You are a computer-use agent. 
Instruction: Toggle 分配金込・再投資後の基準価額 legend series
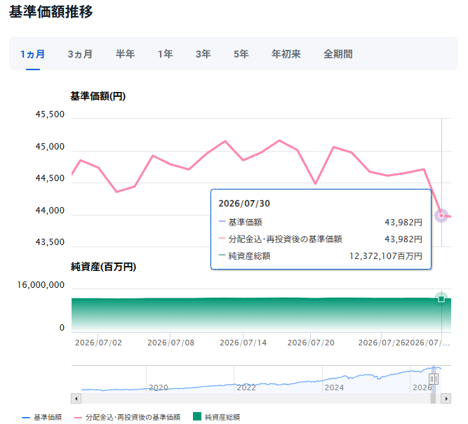click(127, 417)
